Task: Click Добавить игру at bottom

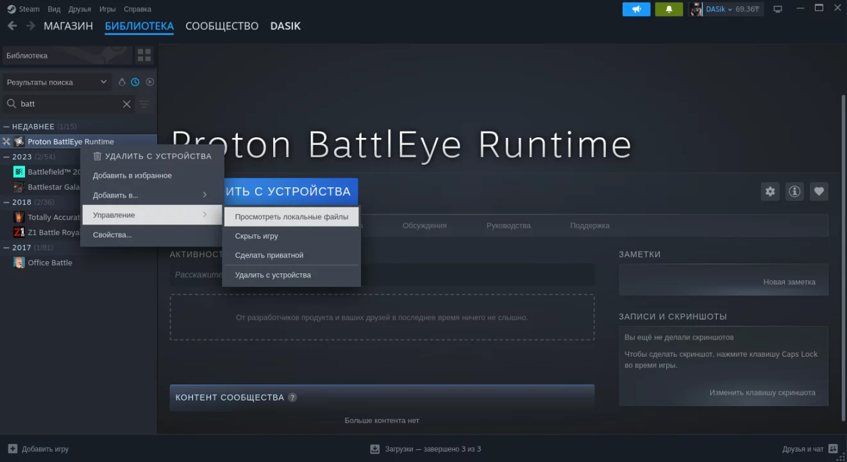Action: tap(38, 449)
